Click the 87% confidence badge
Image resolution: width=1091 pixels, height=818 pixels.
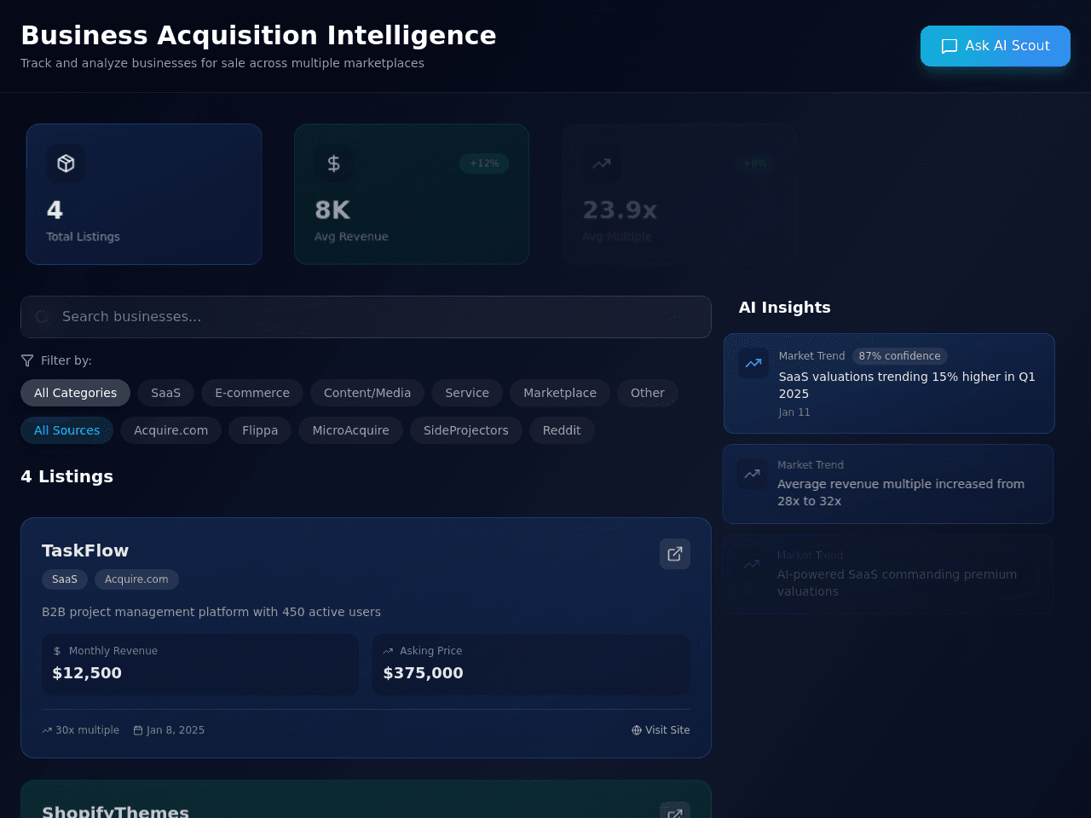coord(899,356)
